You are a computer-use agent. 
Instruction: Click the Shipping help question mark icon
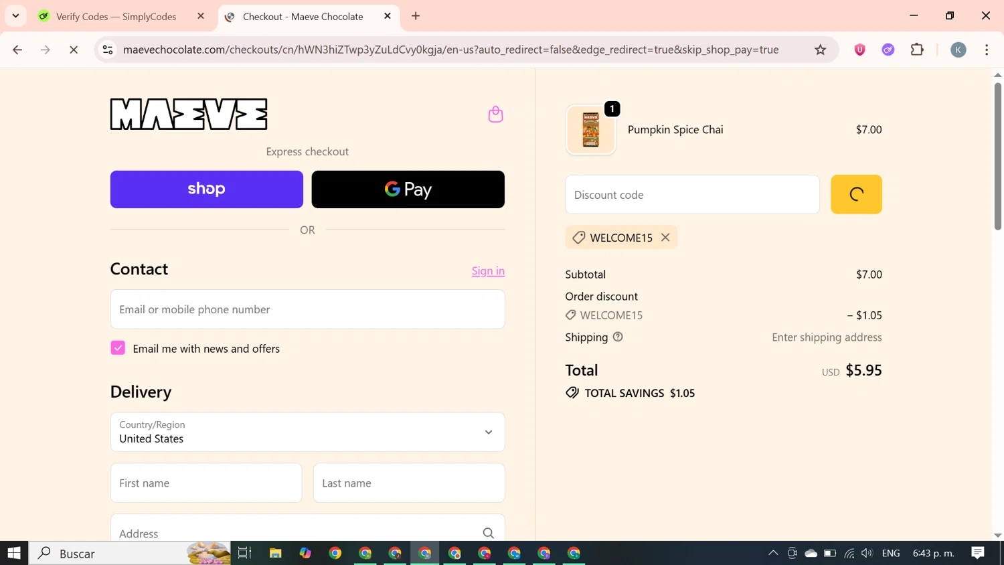coord(618,337)
